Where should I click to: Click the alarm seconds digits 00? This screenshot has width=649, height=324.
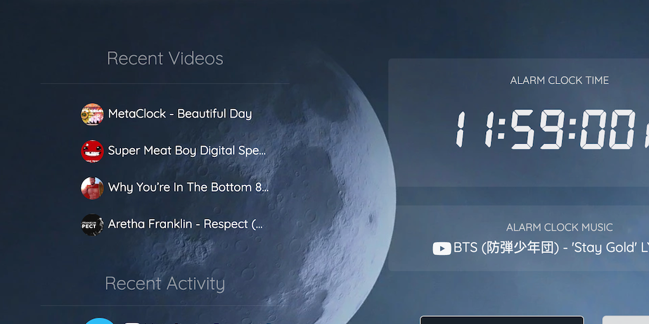(x=607, y=129)
